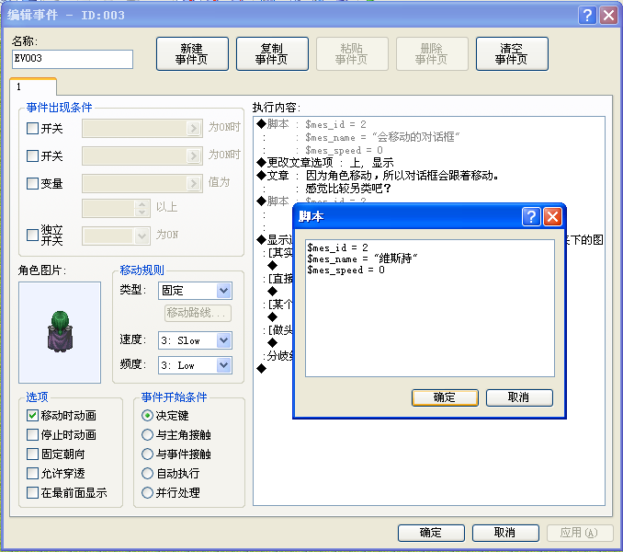
Task: Uncheck the 移动时动画 option
Action: (x=32, y=416)
